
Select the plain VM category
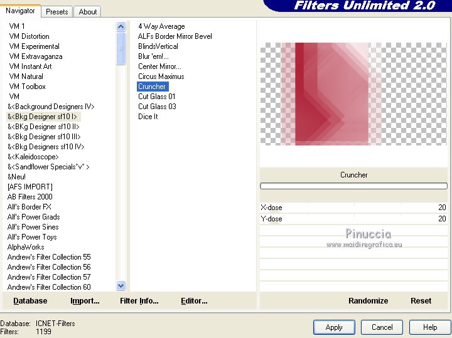(14, 97)
